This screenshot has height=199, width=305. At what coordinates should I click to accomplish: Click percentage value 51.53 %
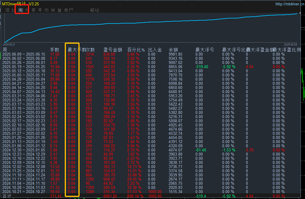click(135, 192)
